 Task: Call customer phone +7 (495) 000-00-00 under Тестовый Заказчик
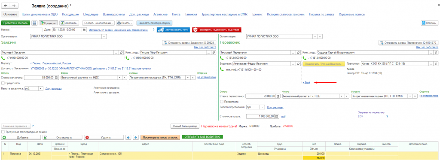point(3,58)
